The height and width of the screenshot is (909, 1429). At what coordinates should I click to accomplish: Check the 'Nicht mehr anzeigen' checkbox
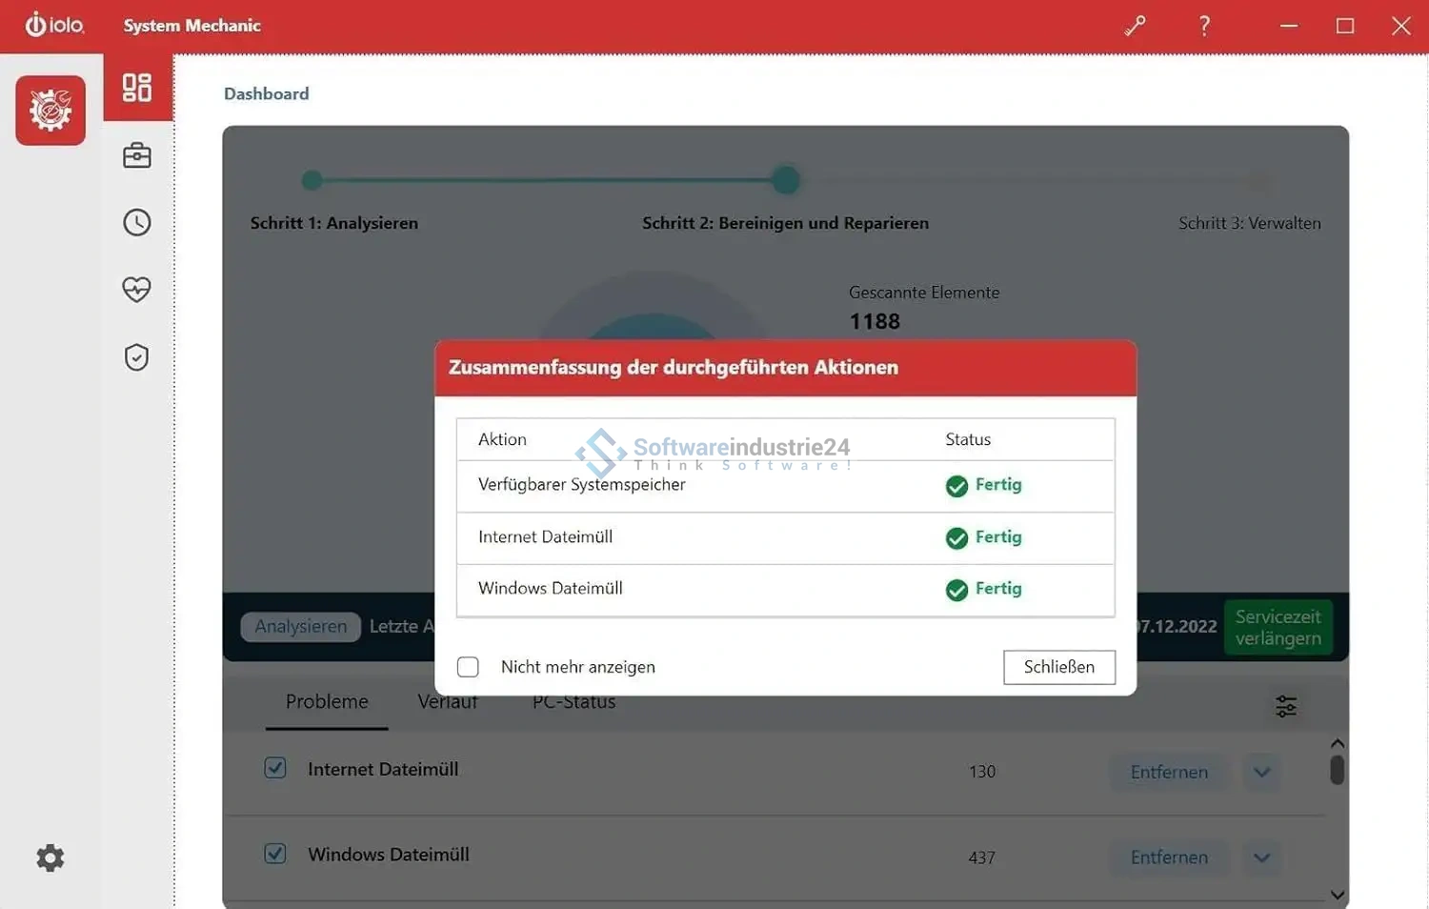468,667
